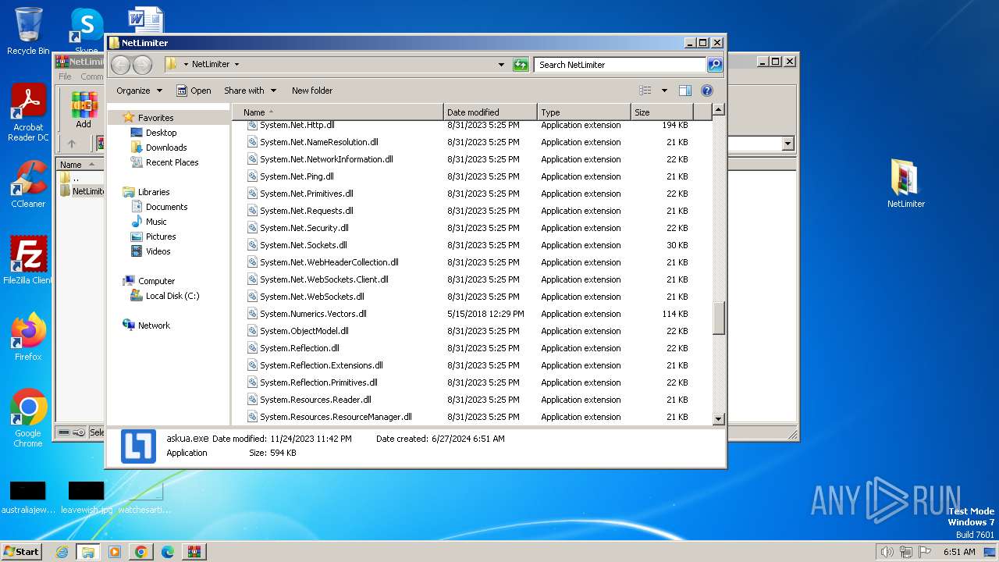Open the WinRAR address path dropdown
This screenshot has width=999, height=562.
point(787,144)
